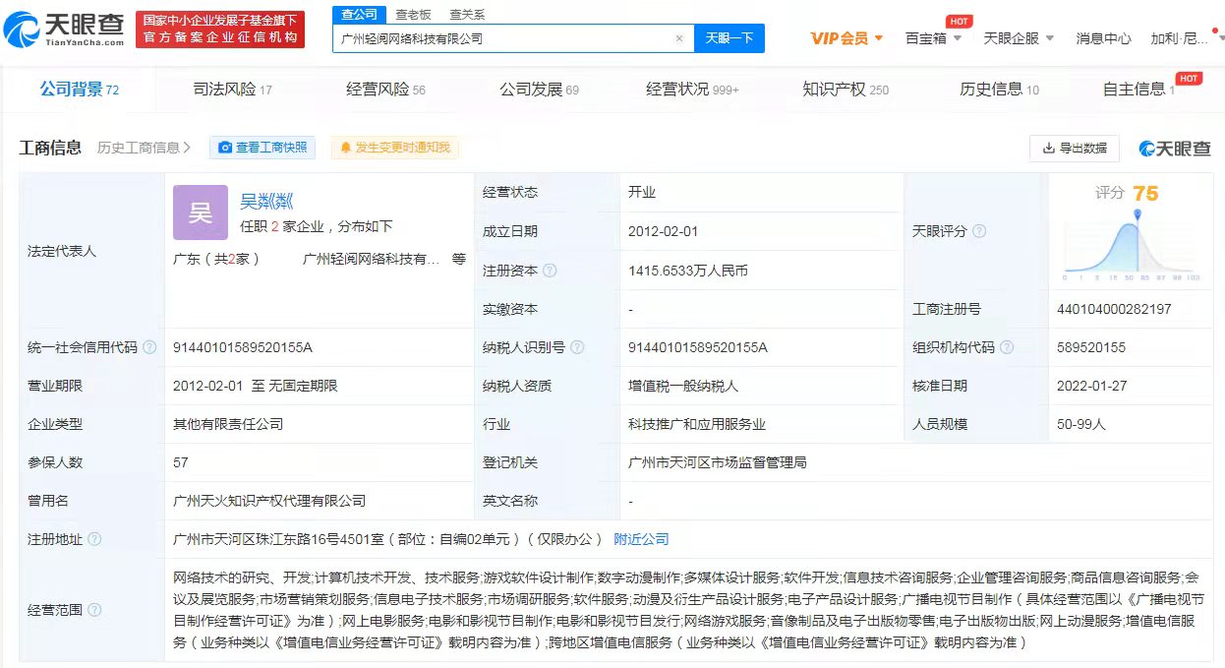
Task: Open the 经营风险 tab
Action: (385, 90)
